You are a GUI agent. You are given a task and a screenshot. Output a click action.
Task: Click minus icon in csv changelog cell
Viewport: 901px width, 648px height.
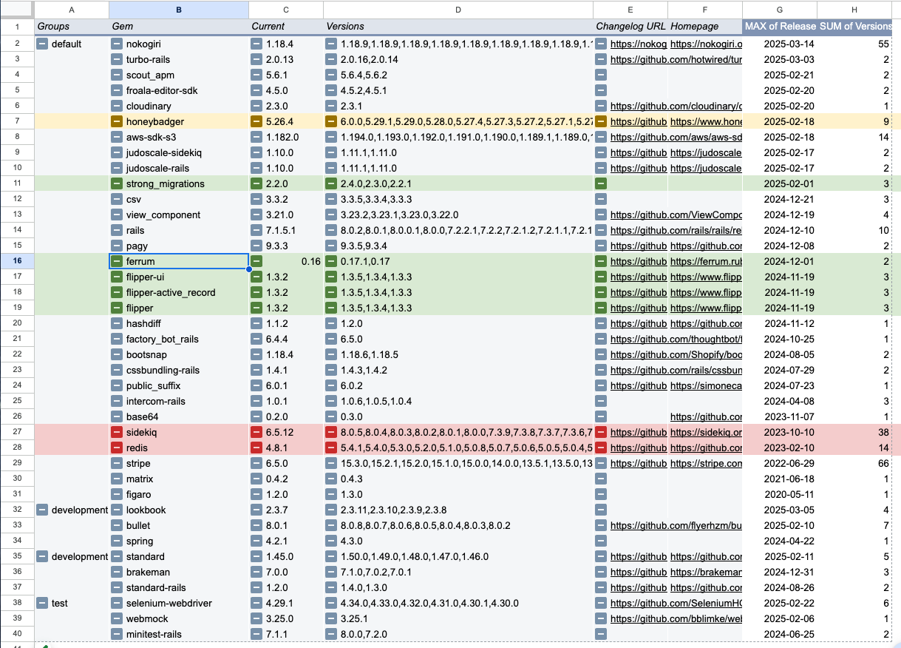click(601, 200)
